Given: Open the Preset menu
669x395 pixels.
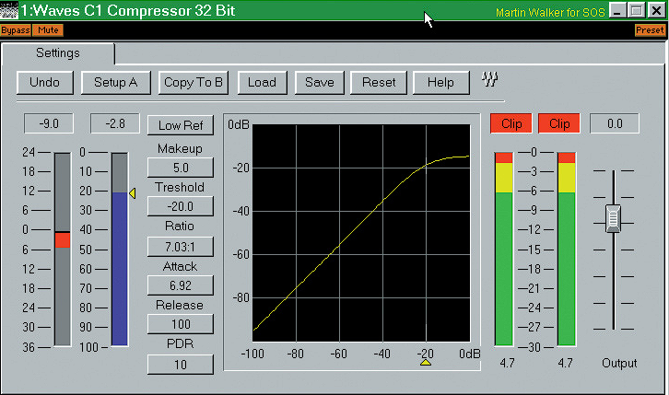Looking at the screenshot, I should point(650,30).
